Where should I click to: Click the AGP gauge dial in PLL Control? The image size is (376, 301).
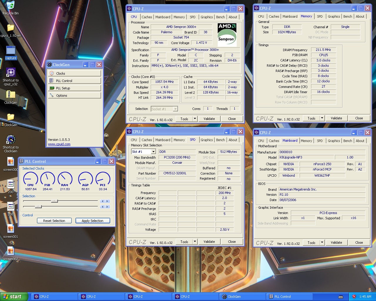click(85, 179)
